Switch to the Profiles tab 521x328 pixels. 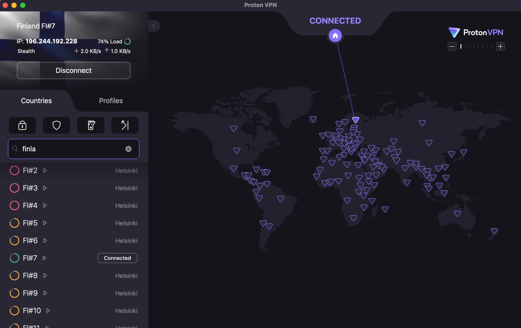pos(111,101)
